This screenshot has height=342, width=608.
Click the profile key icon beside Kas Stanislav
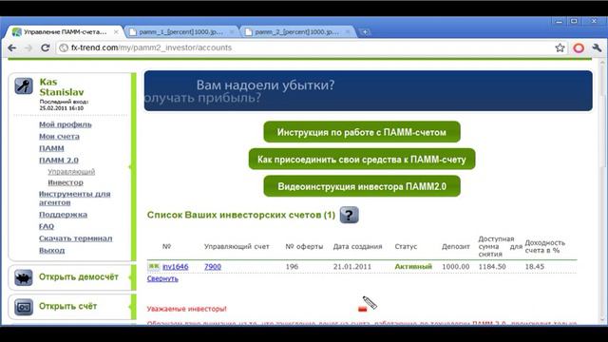[24, 86]
